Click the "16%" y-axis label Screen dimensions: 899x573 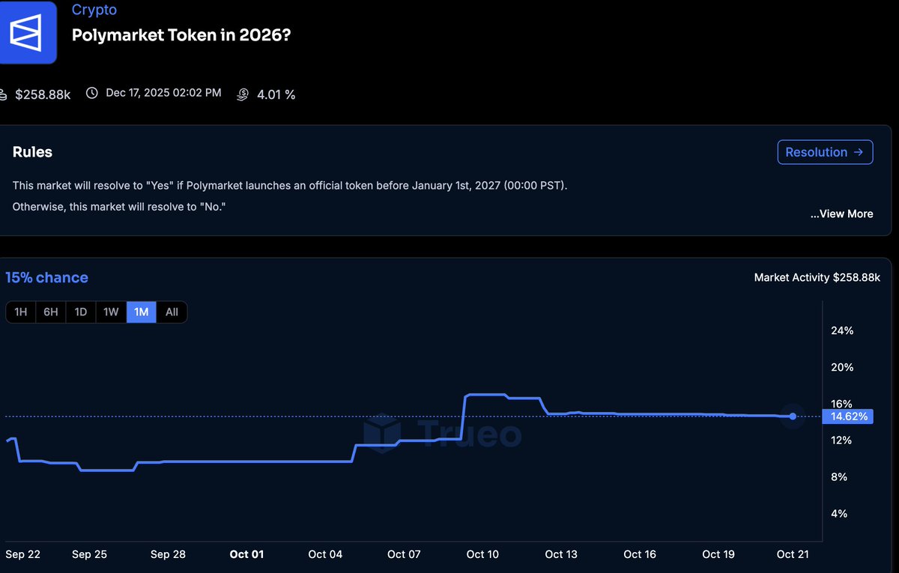click(x=842, y=404)
